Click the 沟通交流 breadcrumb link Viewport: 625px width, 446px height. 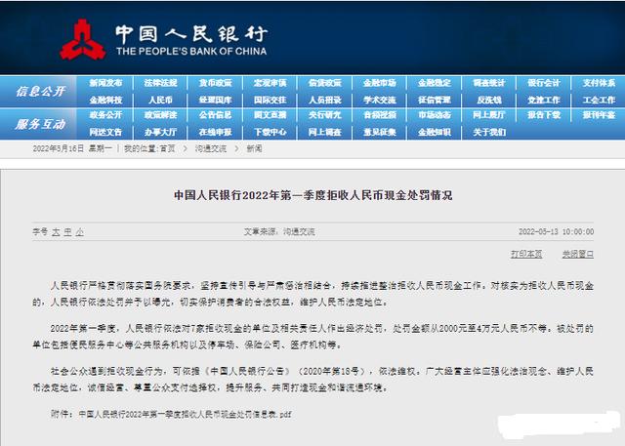pos(211,149)
